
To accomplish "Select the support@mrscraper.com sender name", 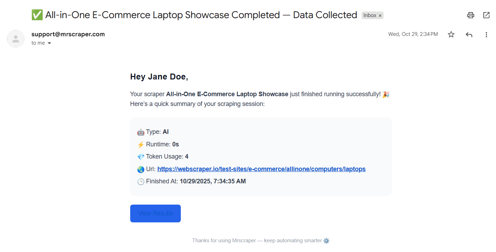I will coord(68,34).
